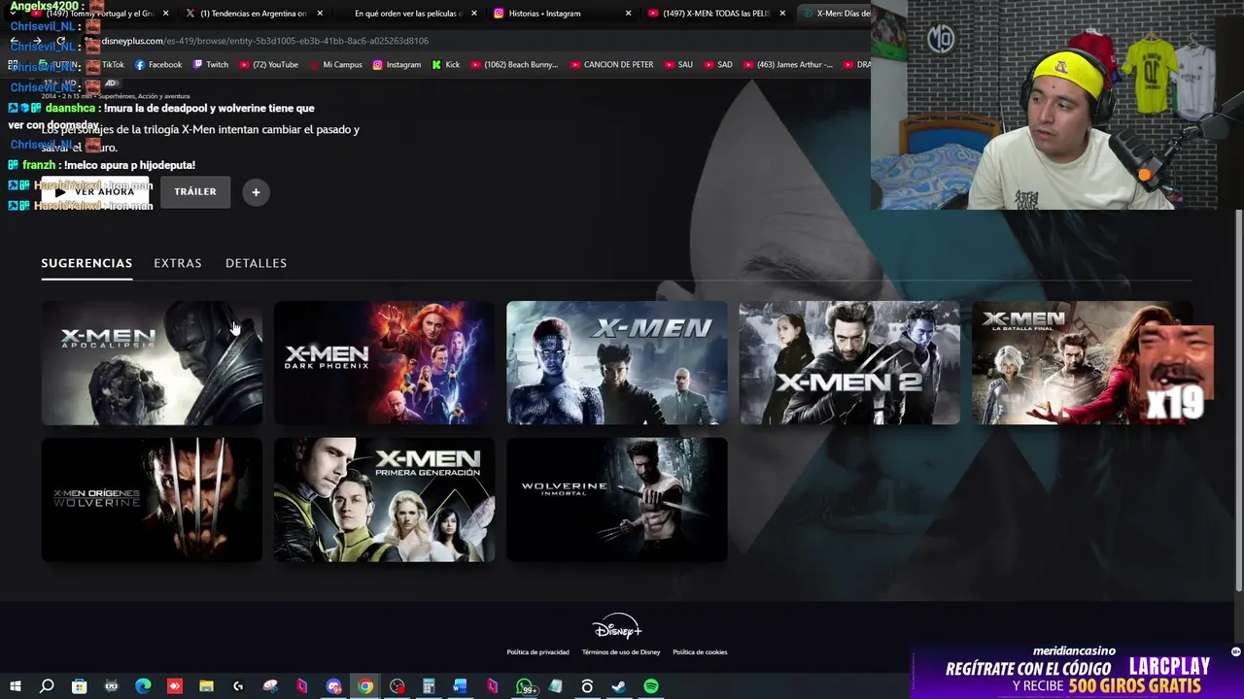Open File Explorer from taskbar
Viewport: 1244px width, 699px height.
pyautogui.click(x=206, y=686)
